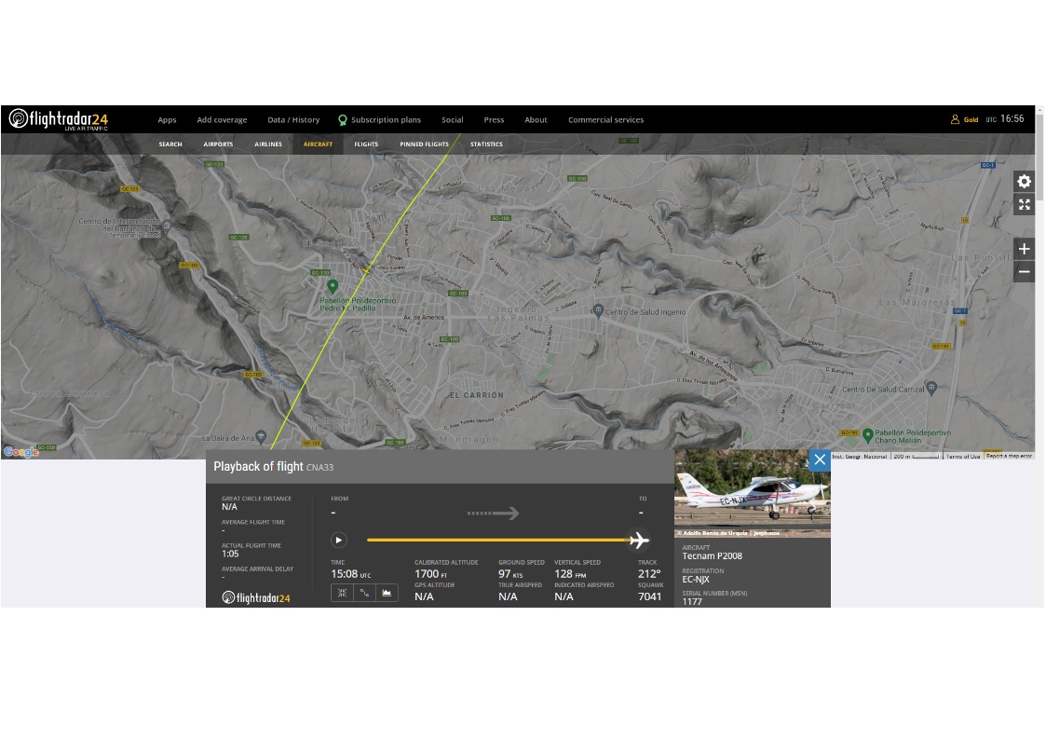Open the About menu
1046x740 pixels.
[x=536, y=120]
